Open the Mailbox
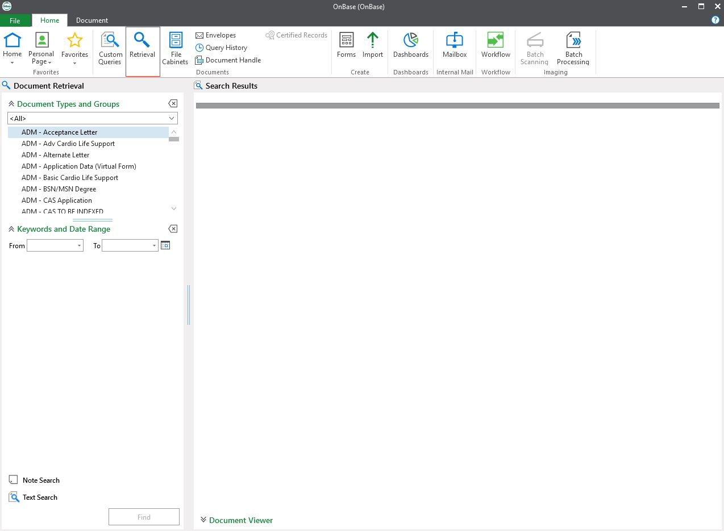This screenshot has width=724, height=531. [455, 45]
